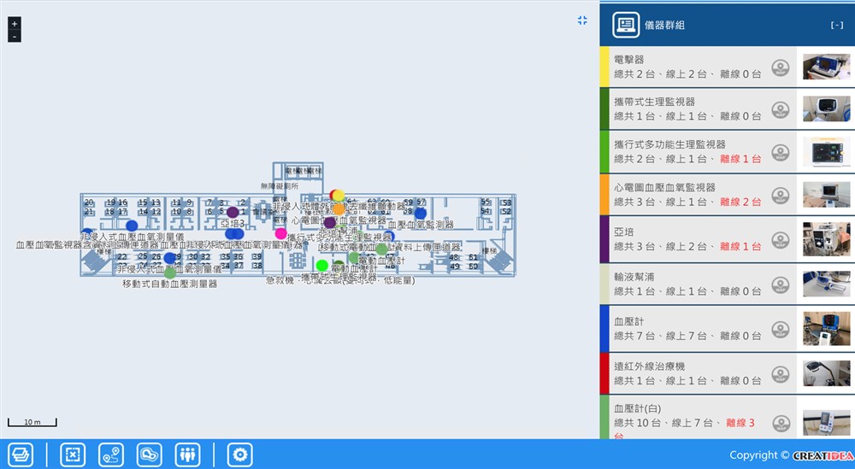
Task: Exit fullscreen using the collapse arrows icon
Action: 582,21
